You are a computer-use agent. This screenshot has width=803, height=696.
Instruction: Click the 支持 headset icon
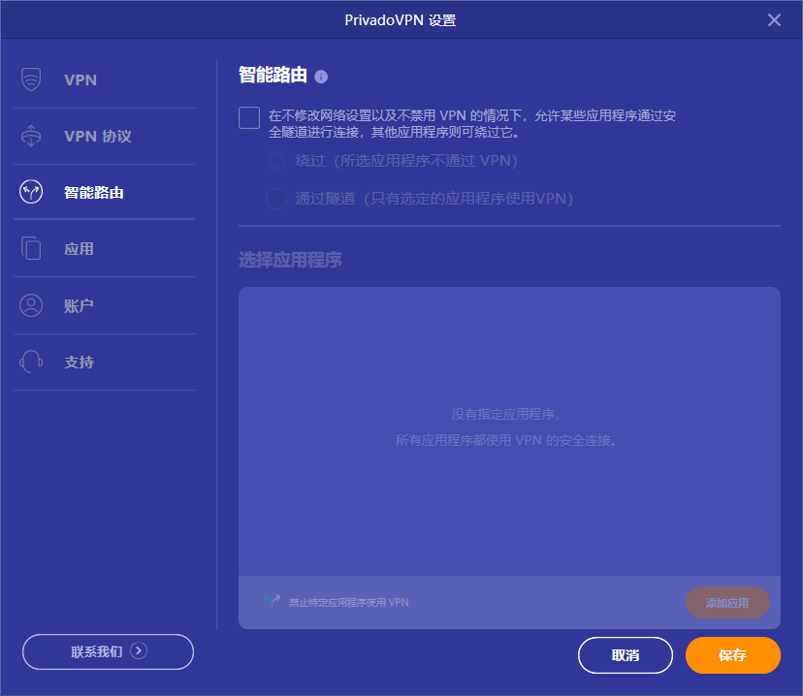pyautogui.click(x=31, y=362)
